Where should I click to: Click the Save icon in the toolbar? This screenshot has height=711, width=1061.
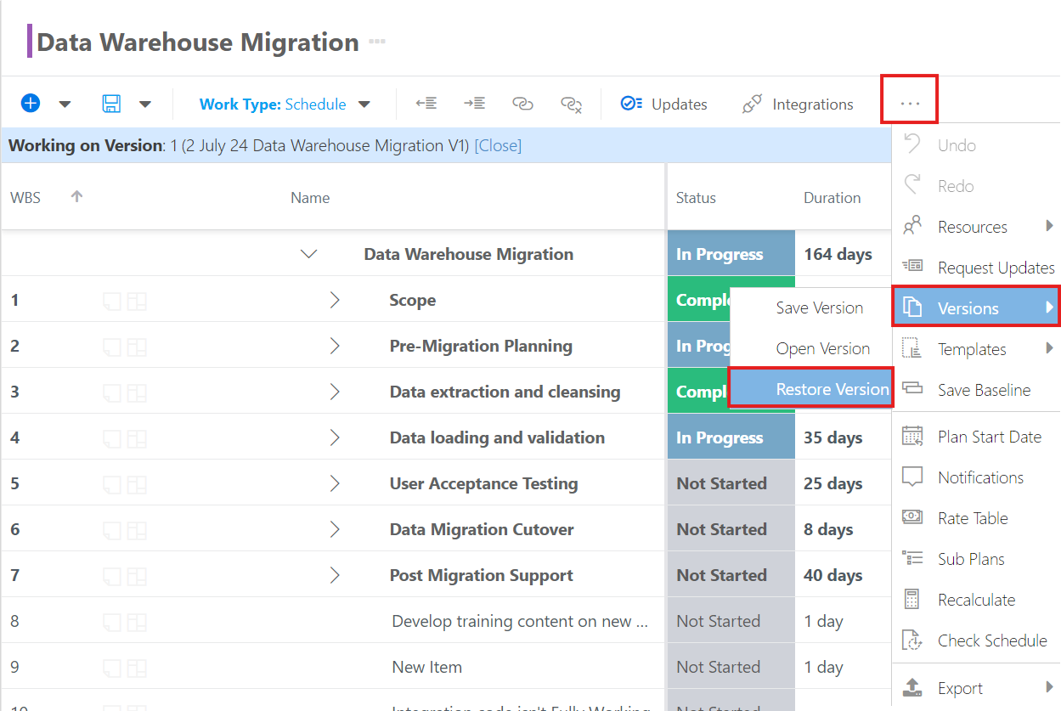coord(110,103)
